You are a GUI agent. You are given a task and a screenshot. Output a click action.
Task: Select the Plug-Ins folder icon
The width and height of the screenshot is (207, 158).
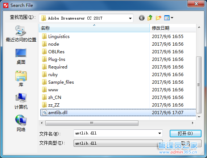click(44, 59)
